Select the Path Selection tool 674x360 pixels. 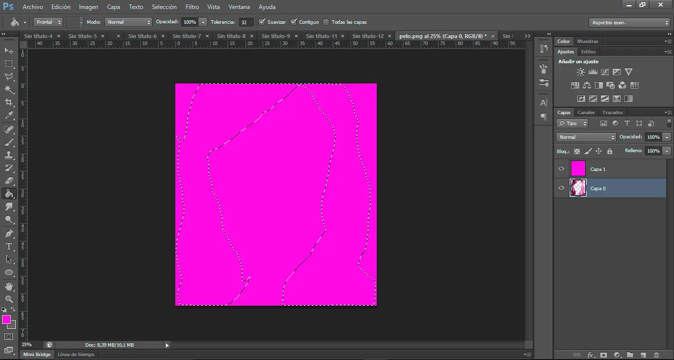point(9,259)
